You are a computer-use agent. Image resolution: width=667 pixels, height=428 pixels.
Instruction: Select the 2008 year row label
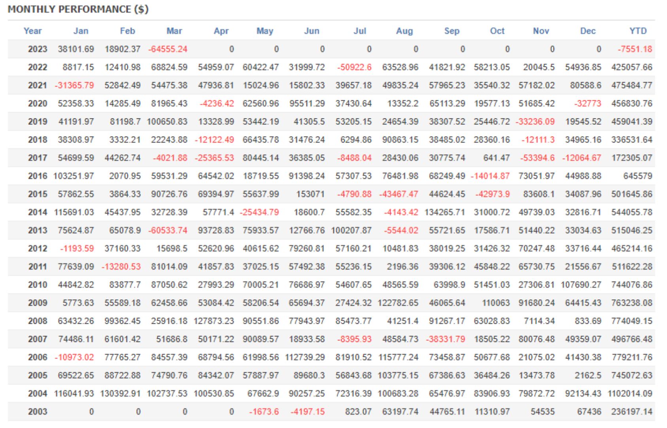[37, 321]
